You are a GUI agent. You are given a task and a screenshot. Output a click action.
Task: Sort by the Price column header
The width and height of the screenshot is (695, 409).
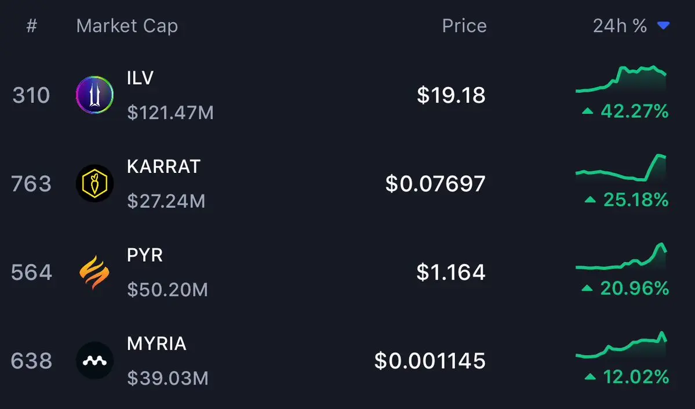[x=464, y=26]
